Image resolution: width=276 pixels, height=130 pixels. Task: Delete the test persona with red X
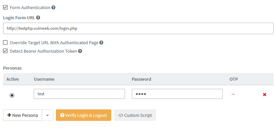[265, 95]
